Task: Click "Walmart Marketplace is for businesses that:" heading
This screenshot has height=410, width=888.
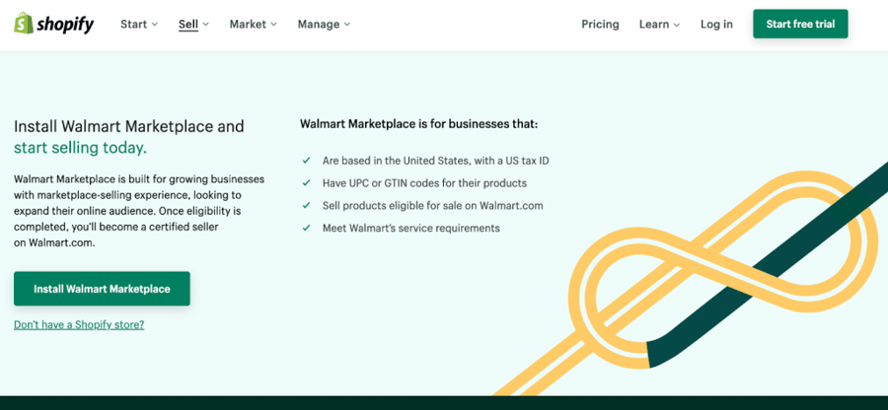Action: (418, 124)
